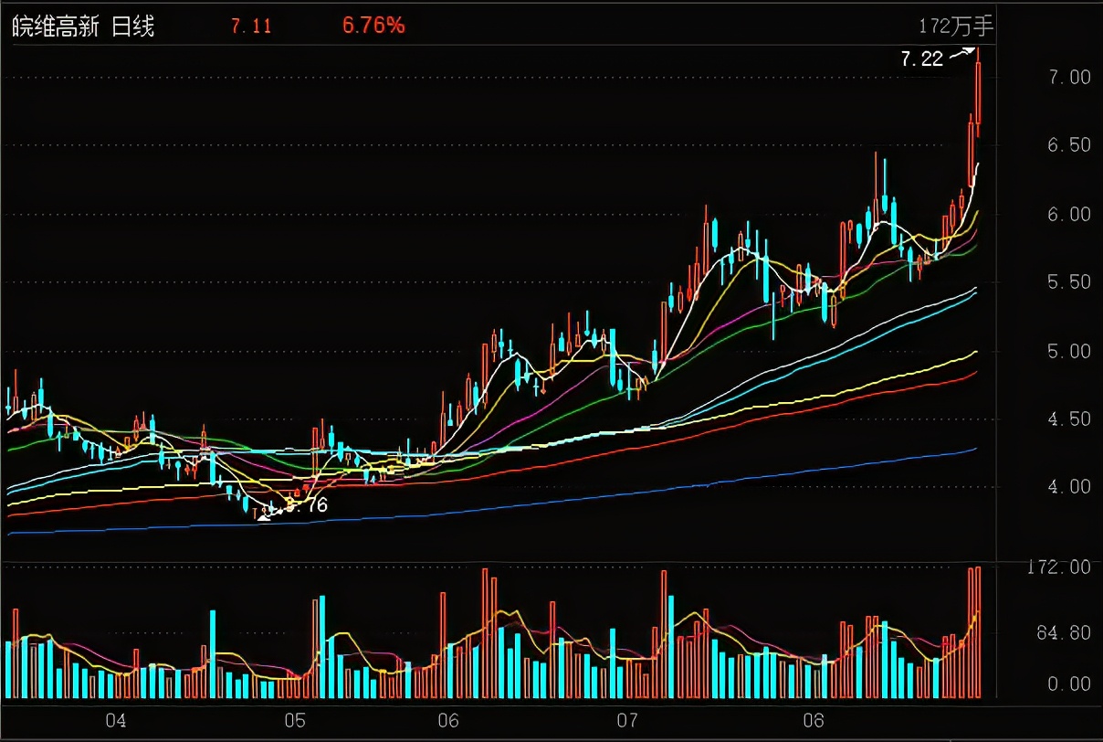Click the 7.11 latest price value
Screen dimensions: 1103x742
point(251,26)
